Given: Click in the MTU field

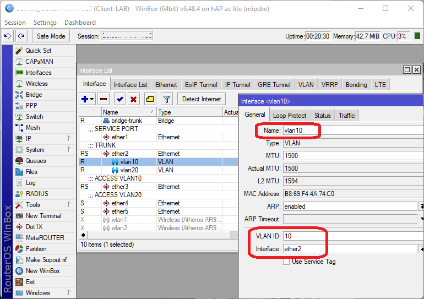Looking at the screenshot, I should pos(354,156).
